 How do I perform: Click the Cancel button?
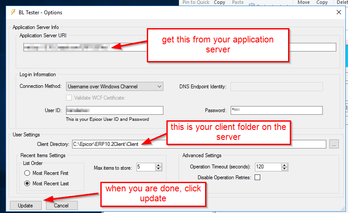pos(62,206)
